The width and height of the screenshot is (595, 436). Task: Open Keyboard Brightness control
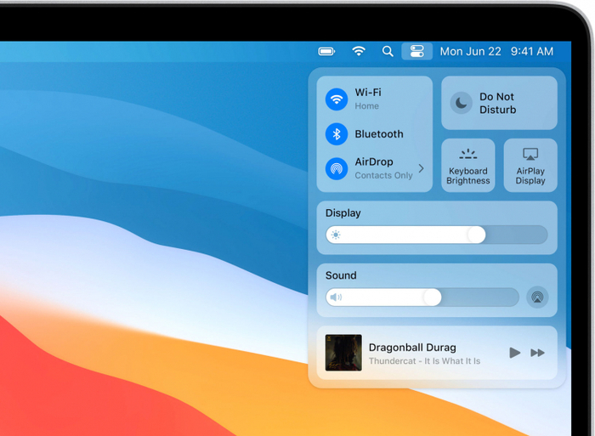pyautogui.click(x=468, y=166)
